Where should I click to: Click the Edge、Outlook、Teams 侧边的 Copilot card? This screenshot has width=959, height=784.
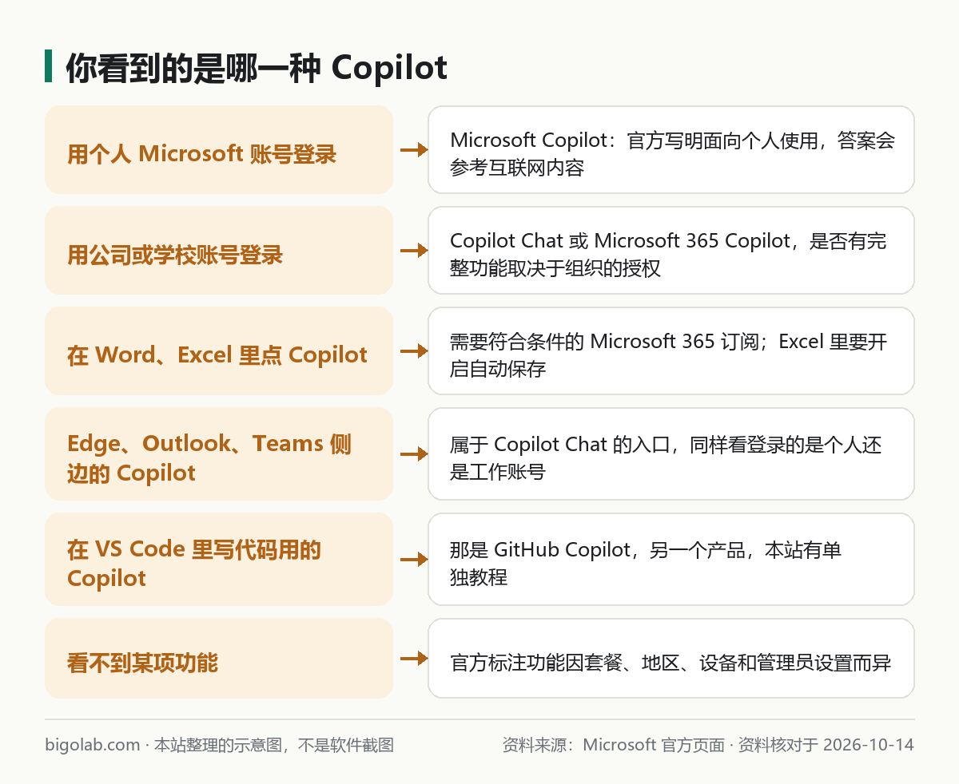pyautogui.click(x=219, y=453)
